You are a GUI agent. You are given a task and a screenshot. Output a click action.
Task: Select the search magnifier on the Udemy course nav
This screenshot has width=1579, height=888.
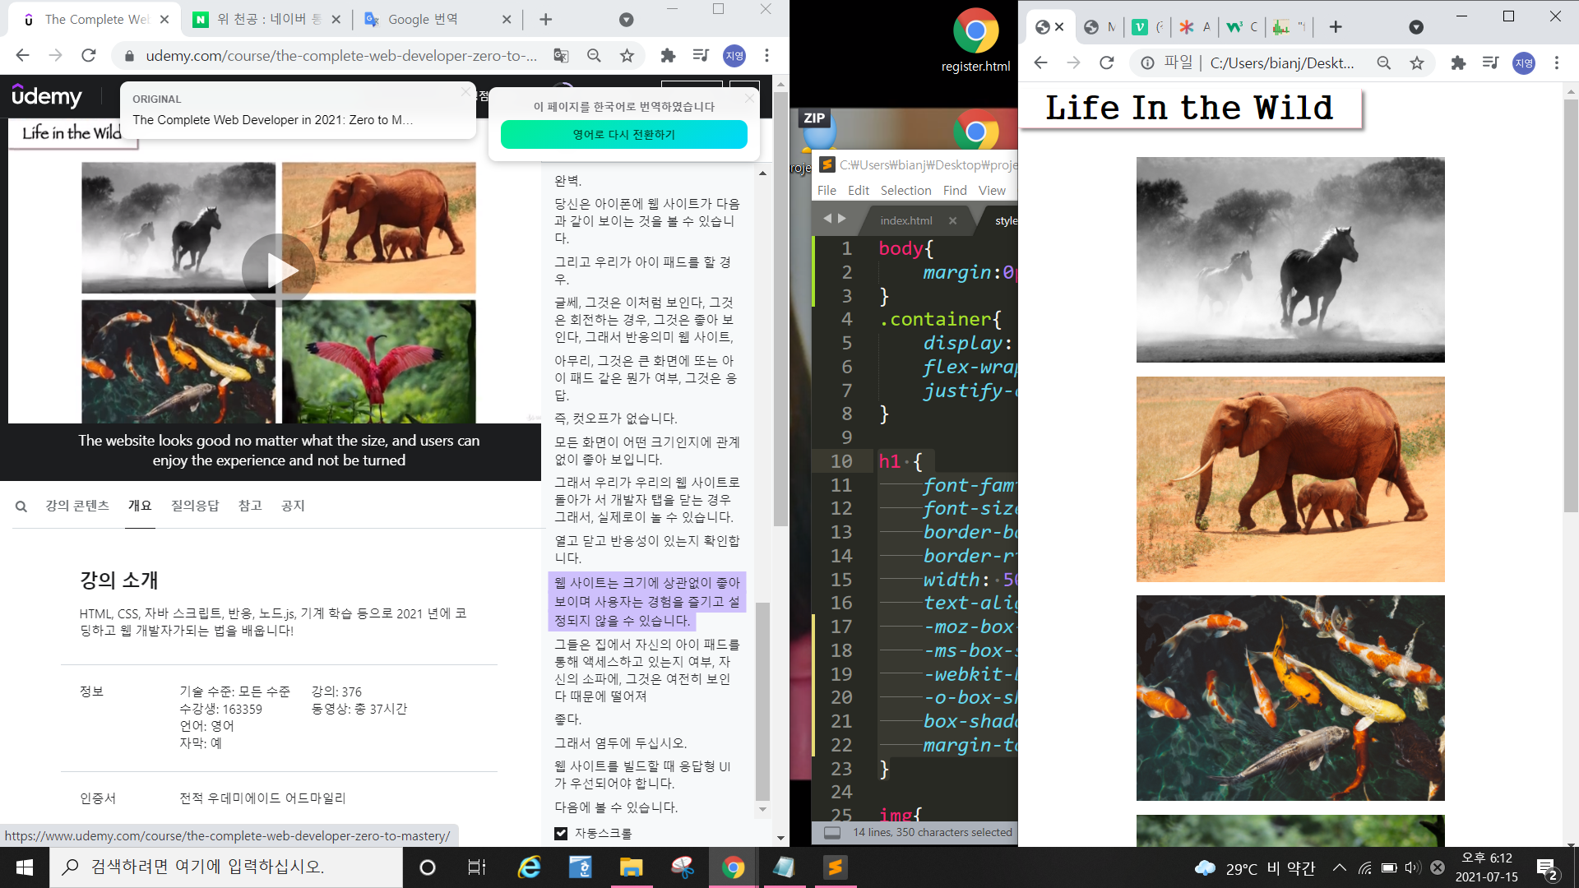pyautogui.click(x=21, y=506)
